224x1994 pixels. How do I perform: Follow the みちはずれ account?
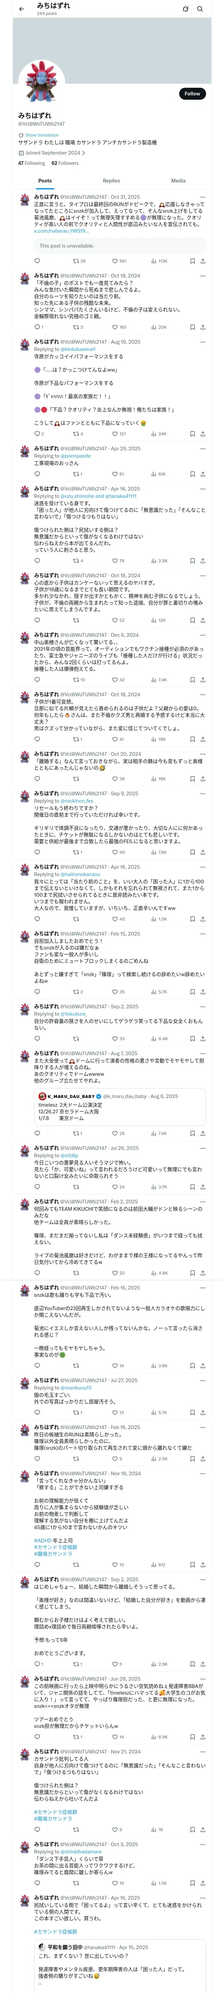[192, 94]
